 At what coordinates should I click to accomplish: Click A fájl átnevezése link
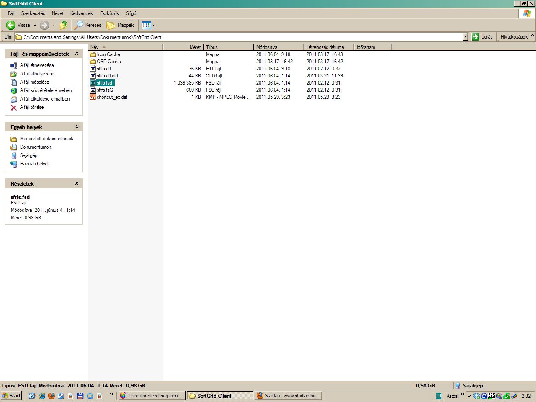(37, 65)
